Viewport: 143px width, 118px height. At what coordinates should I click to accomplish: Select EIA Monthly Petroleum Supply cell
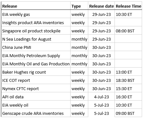pos(36,56)
